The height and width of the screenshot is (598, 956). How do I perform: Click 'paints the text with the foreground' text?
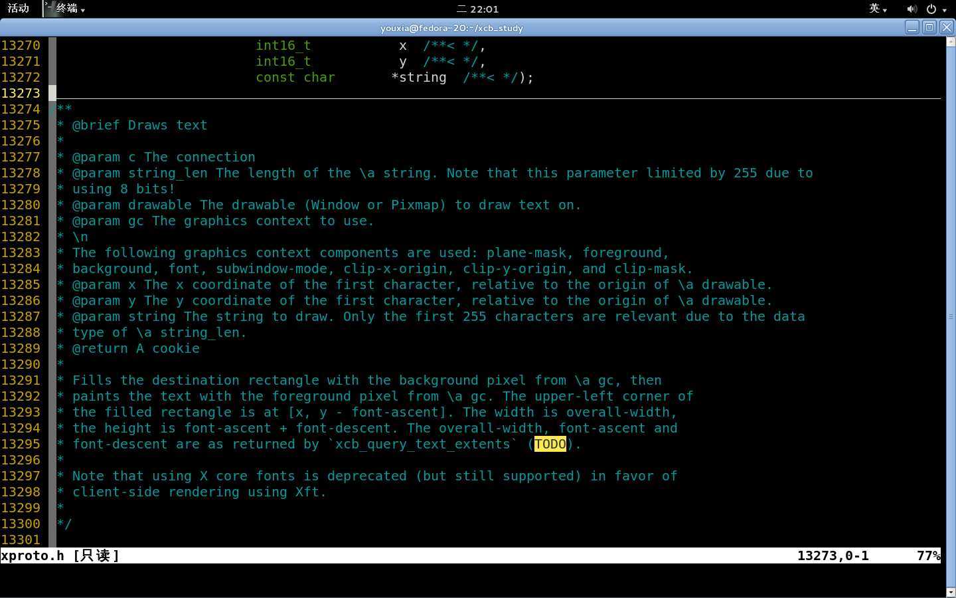pos(211,396)
